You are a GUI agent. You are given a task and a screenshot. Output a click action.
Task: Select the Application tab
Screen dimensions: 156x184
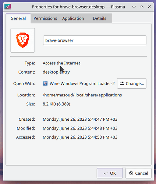(x=73, y=18)
